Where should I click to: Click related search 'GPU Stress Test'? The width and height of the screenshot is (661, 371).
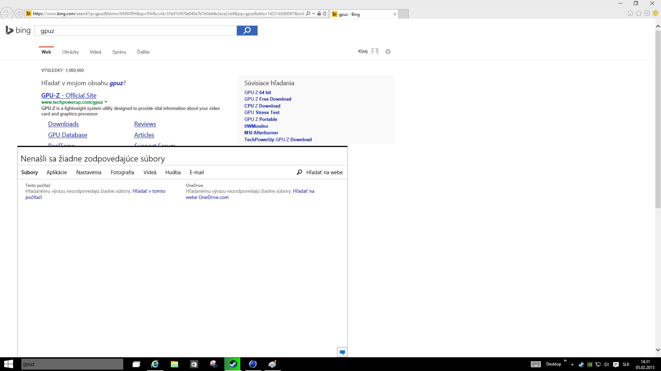pyautogui.click(x=262, y=112)
